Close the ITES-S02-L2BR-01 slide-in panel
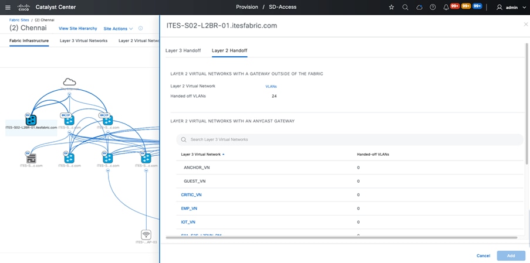Screen dimensions: 530x263 tap(526, 24)
